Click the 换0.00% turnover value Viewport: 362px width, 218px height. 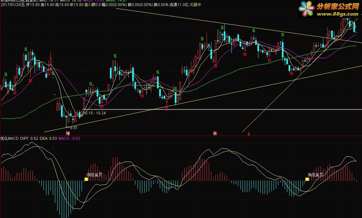161,5
